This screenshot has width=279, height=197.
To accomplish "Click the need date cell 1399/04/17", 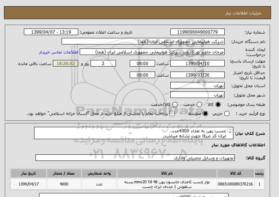I will (29, 184).
